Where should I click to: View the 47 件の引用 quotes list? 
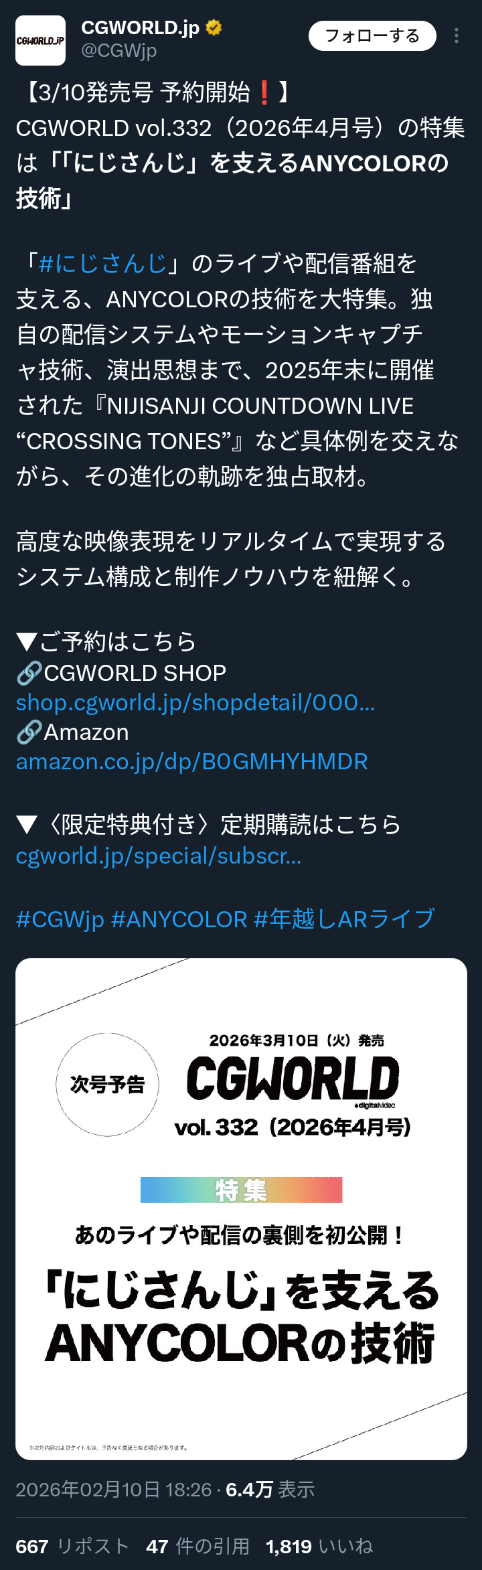coord(197,1546)
